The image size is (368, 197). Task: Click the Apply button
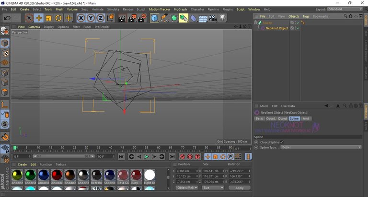coord(240,188)
